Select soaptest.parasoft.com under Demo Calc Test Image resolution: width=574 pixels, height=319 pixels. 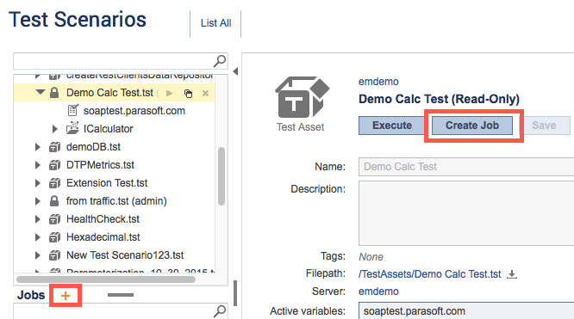click(x=134, y=111)
